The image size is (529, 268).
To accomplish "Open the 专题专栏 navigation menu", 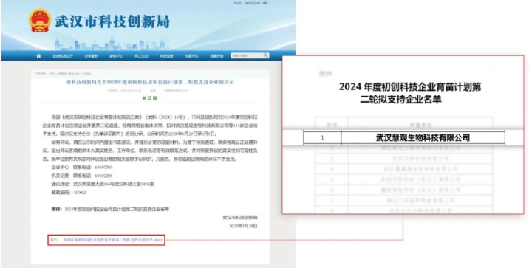I will point(191,56).
